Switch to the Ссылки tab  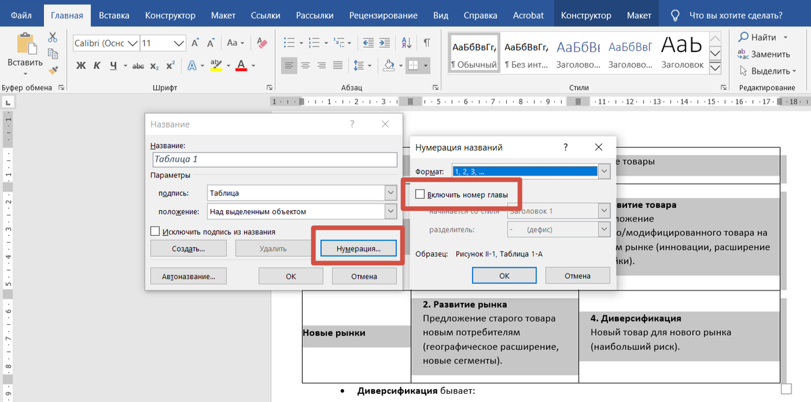pos(266,15)
